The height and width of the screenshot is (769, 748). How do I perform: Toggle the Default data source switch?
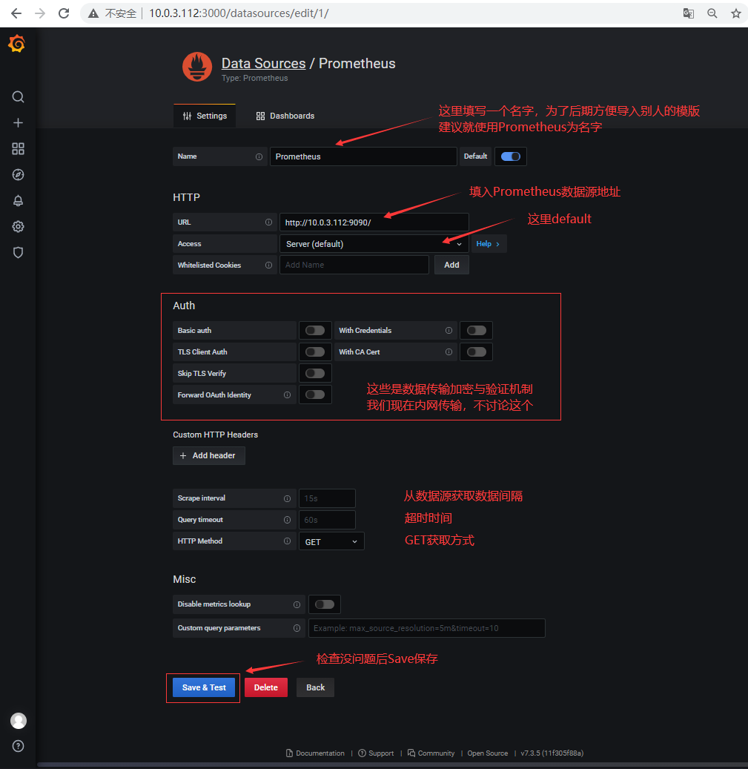pyautogui.click(x=510, y=156)
